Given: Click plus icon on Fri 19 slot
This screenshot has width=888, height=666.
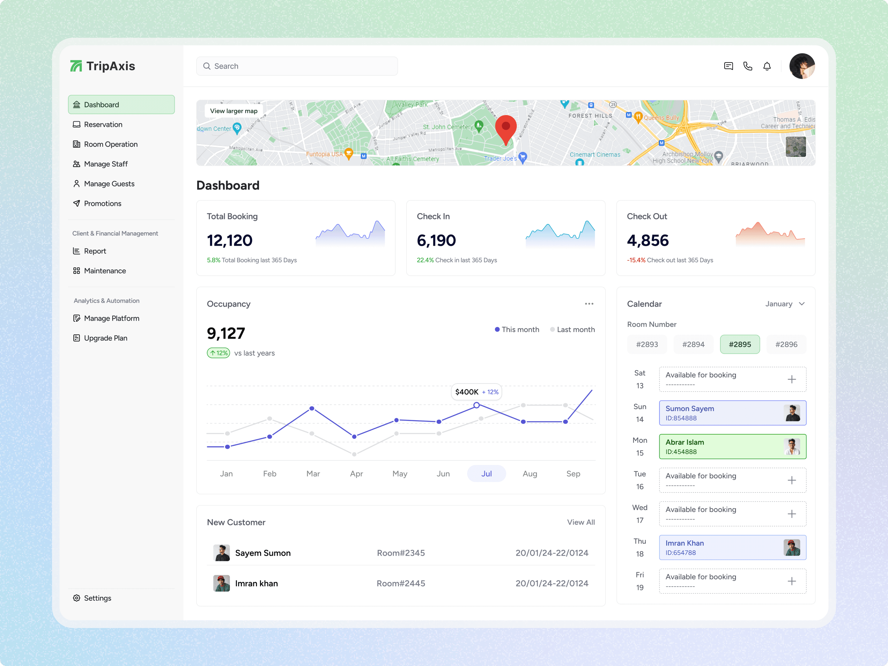Looking at the screenshot, I should pyautogui.click(x=791, y=581).
